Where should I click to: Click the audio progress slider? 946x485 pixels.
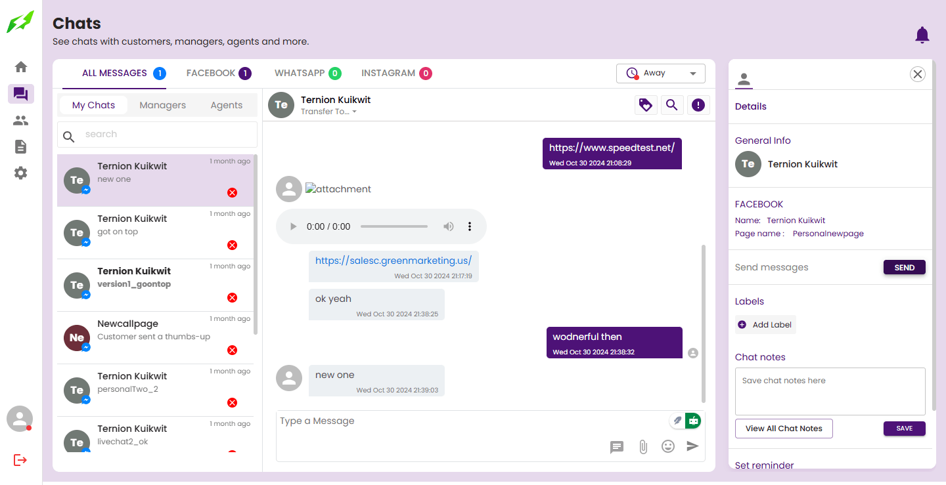pos(394,226)
